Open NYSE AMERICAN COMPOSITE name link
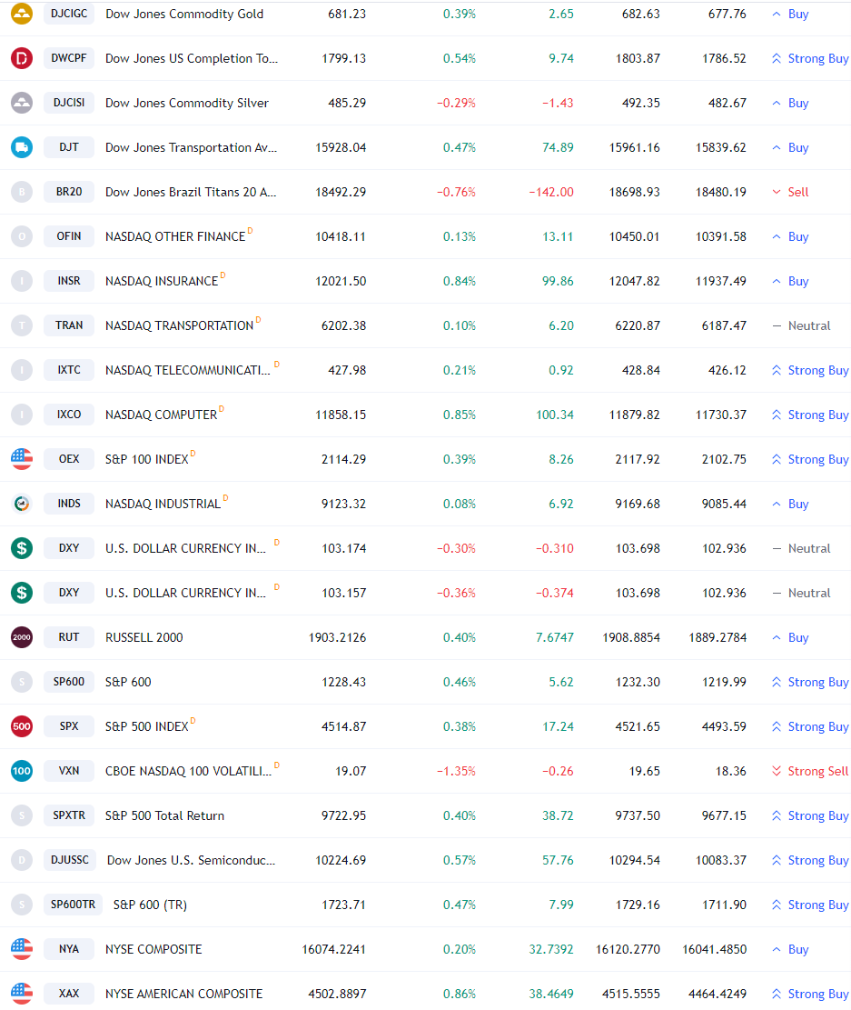The height and width of the screenshot is (1010, 851). 184,994
